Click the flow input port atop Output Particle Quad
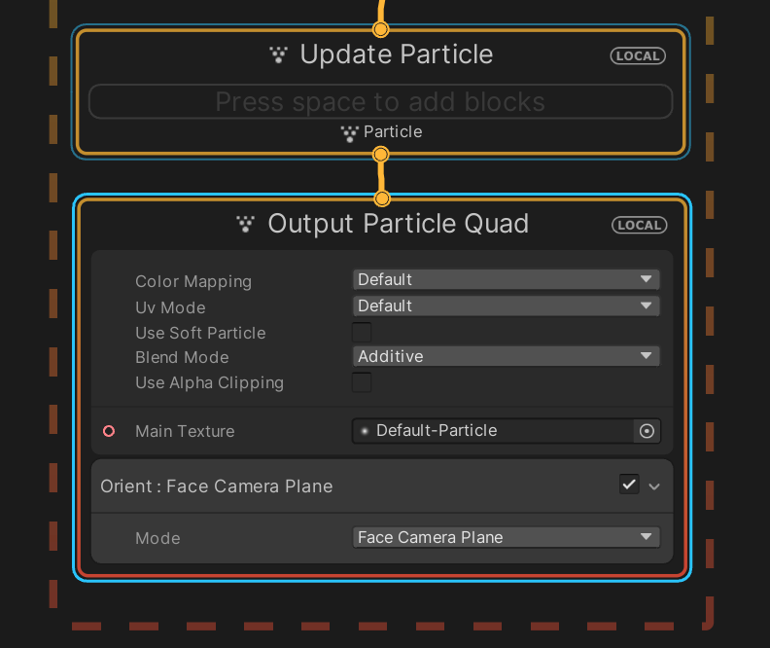Viewport: 770px width, 648px height. 381,198
